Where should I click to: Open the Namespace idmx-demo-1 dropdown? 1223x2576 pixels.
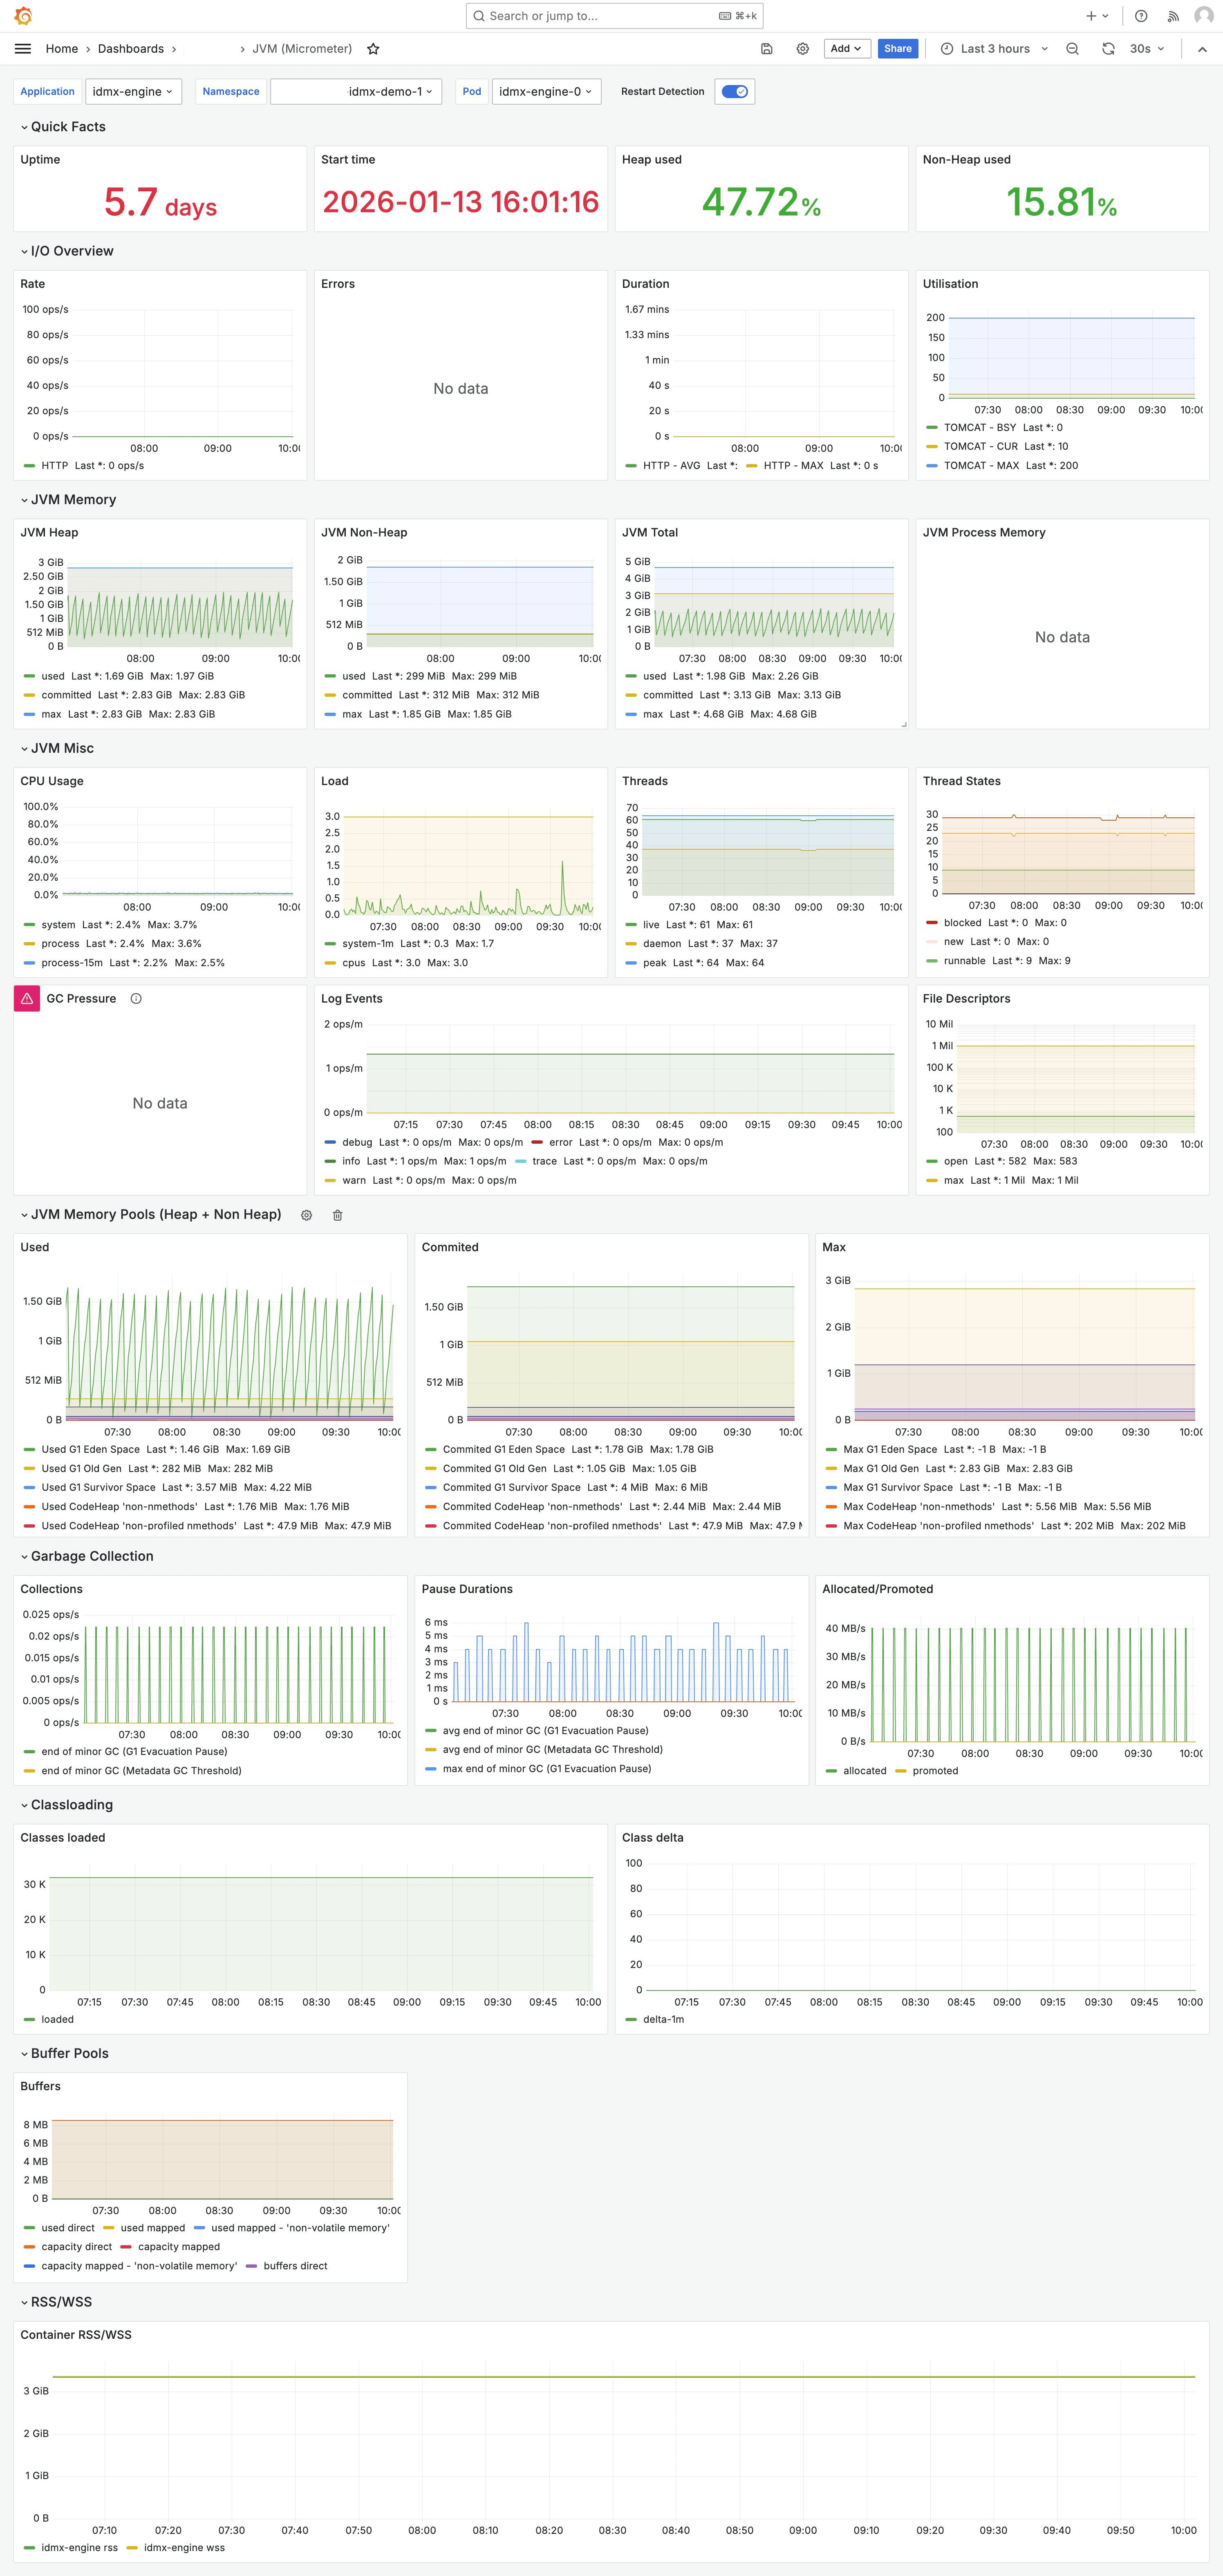[356, 91]
